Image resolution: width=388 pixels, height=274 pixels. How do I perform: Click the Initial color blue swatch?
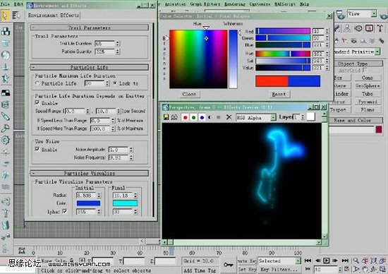[88, 203]
